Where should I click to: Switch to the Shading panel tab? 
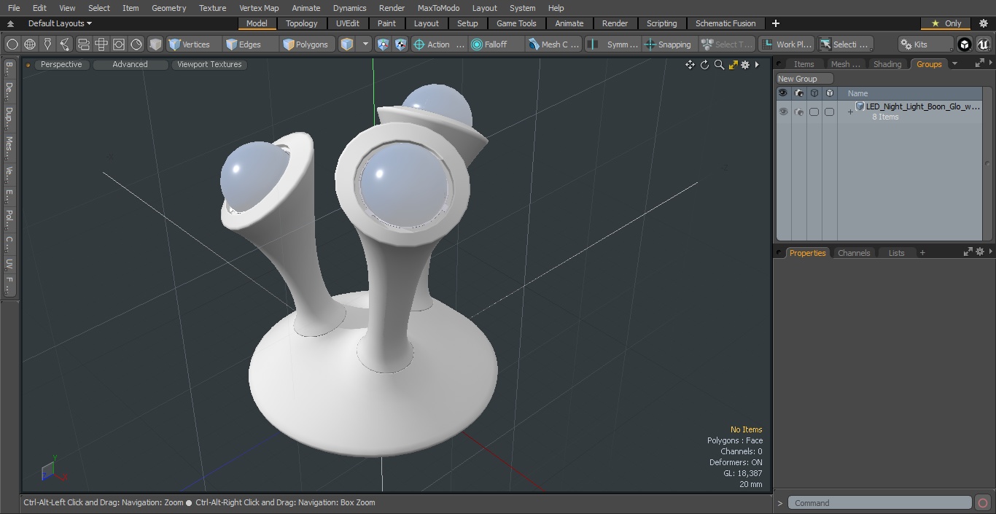(x=887, y=64)
